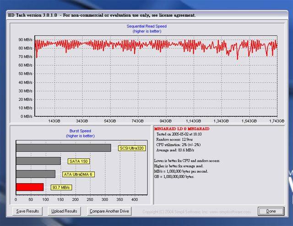
Task: Click the 90 MB/s y-axis label
Action: (x=25, y=39)
